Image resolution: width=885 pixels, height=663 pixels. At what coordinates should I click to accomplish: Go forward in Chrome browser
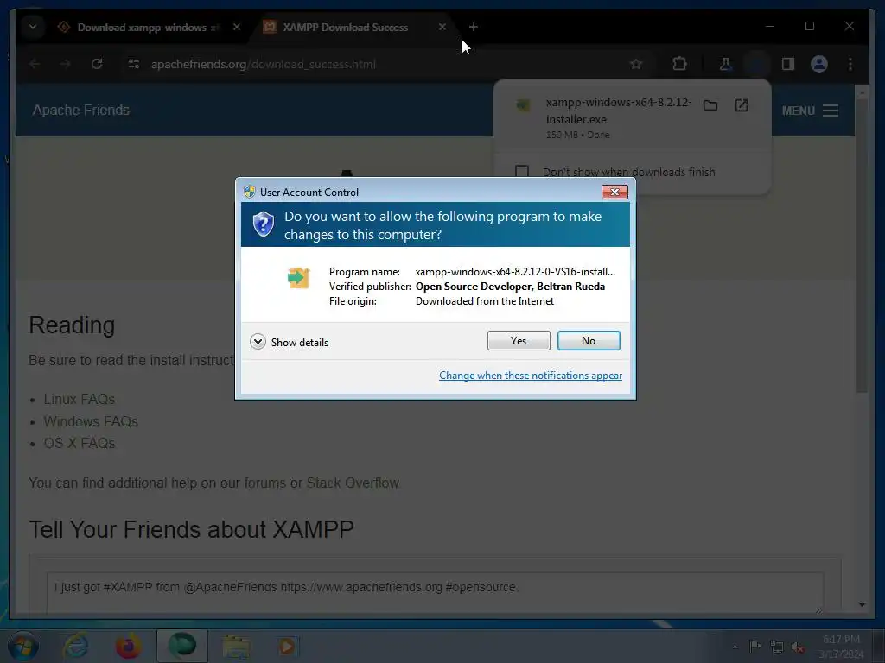66,64
